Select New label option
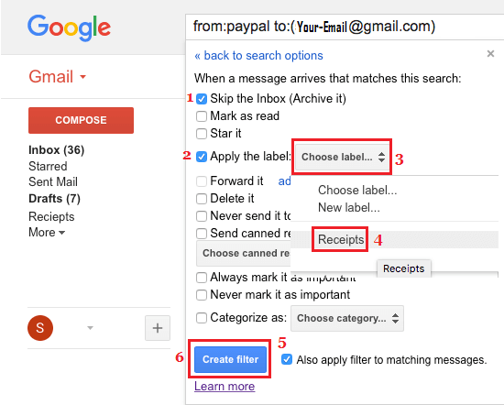This screenshot has height=405, width=504. [349, 208]
